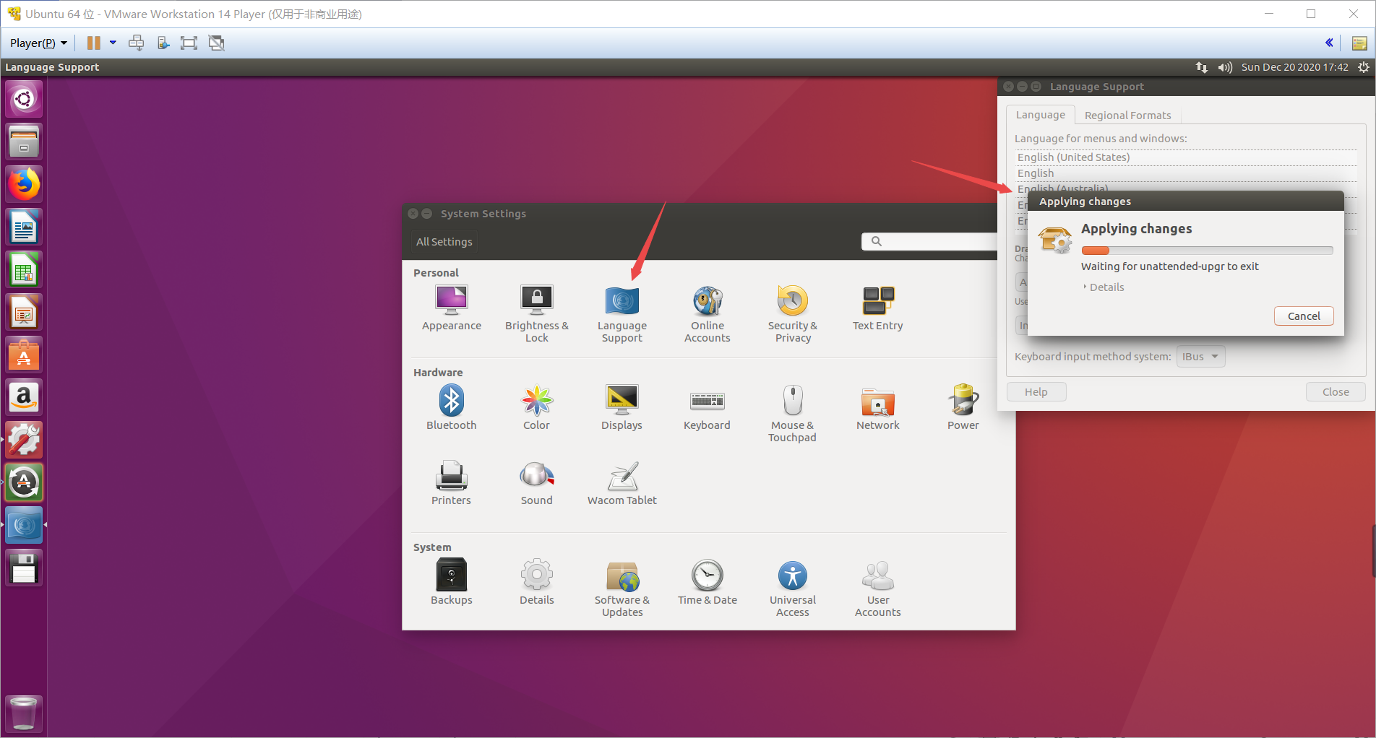
Task: Open Network settings
Action: [x=877, y=408]
